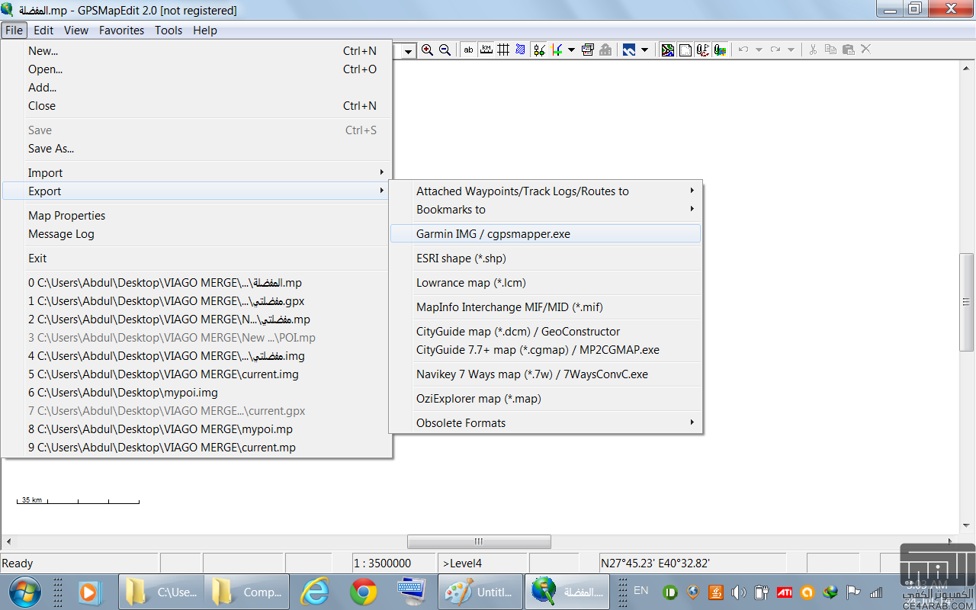Click the horizontal scrollbar thumb

[479, 541]
